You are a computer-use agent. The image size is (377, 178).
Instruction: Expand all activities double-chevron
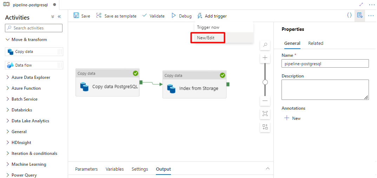point(53,17)
